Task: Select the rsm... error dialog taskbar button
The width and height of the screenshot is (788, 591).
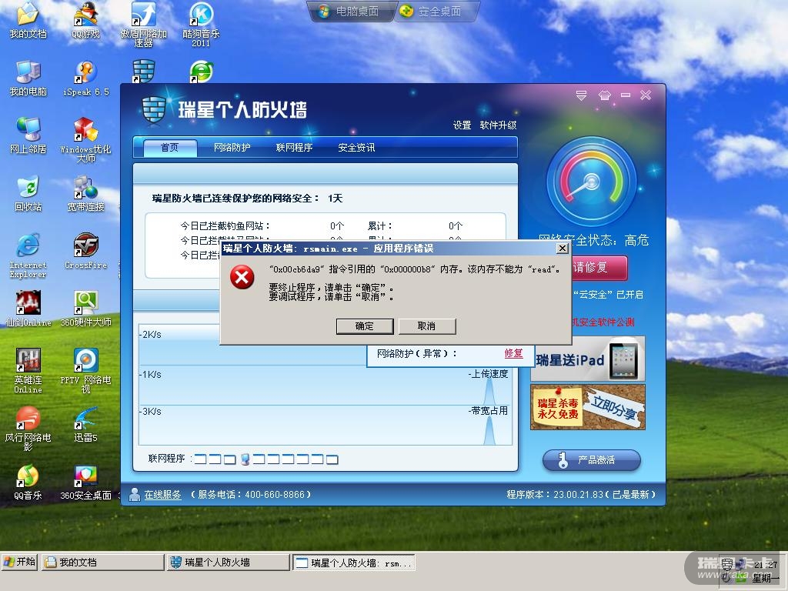Action: (354, 563)
